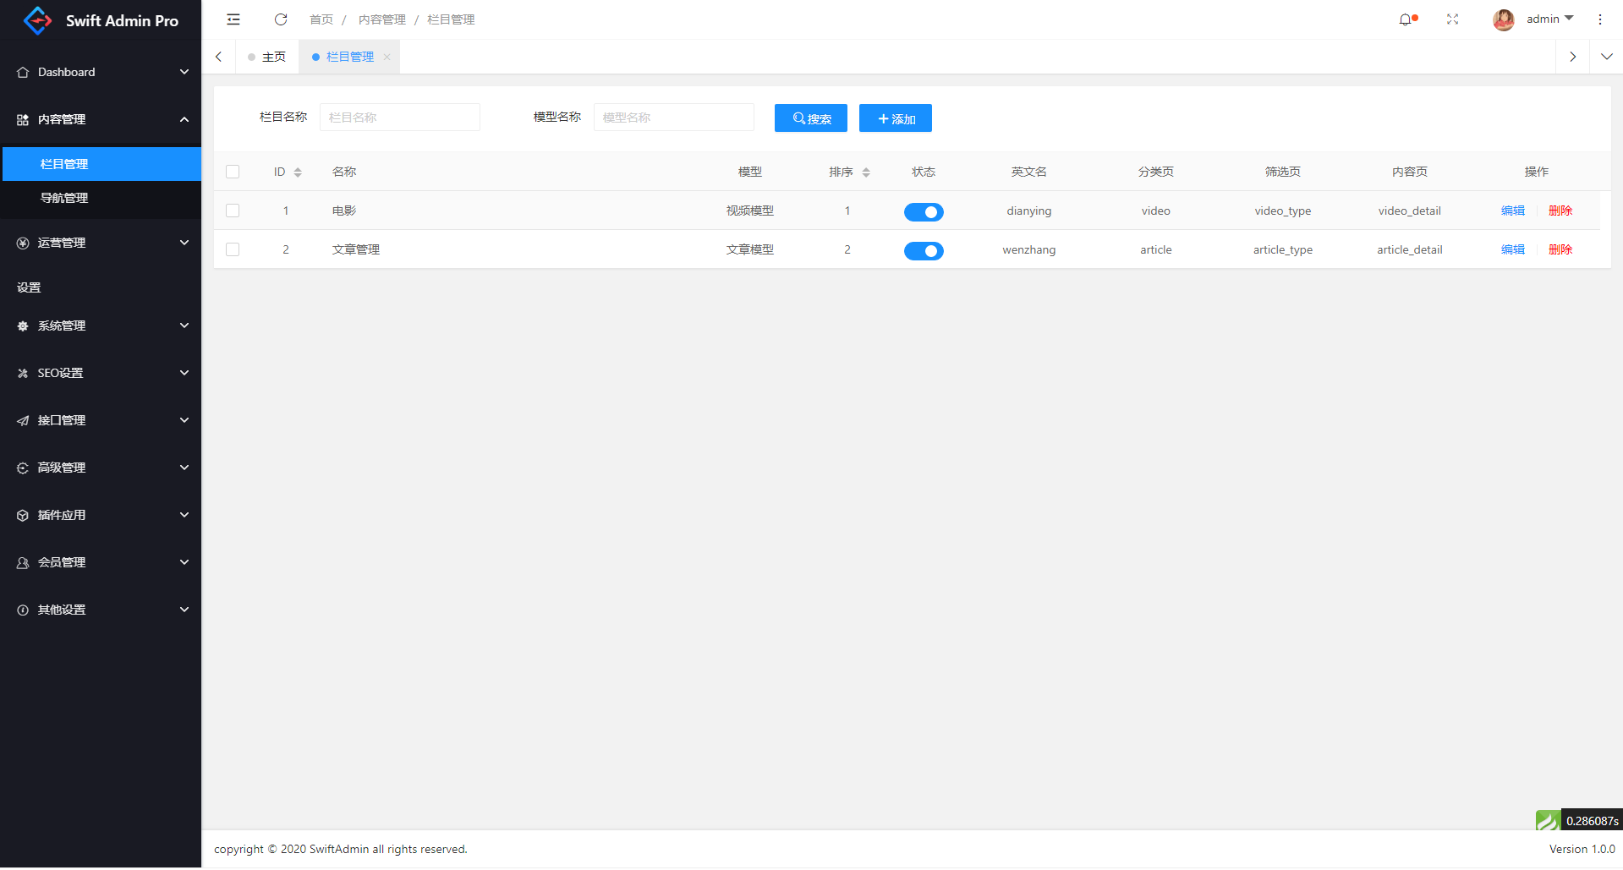
Task: Open the notification bell
Action: pos(1406,19)
